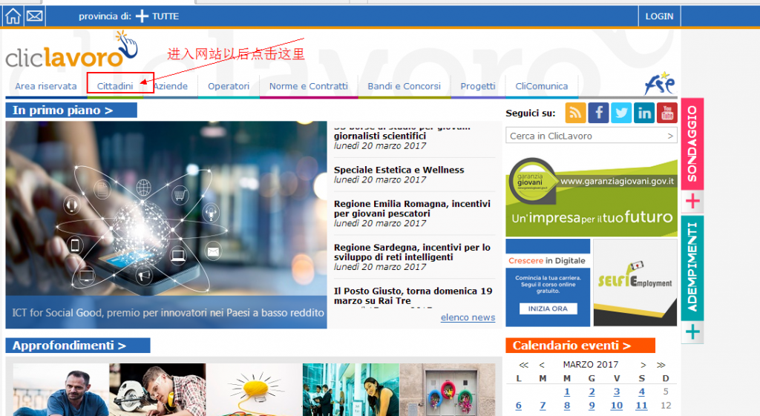Open the YouTube icon
The width and height of the screenshot is (760, 416).
667,113
